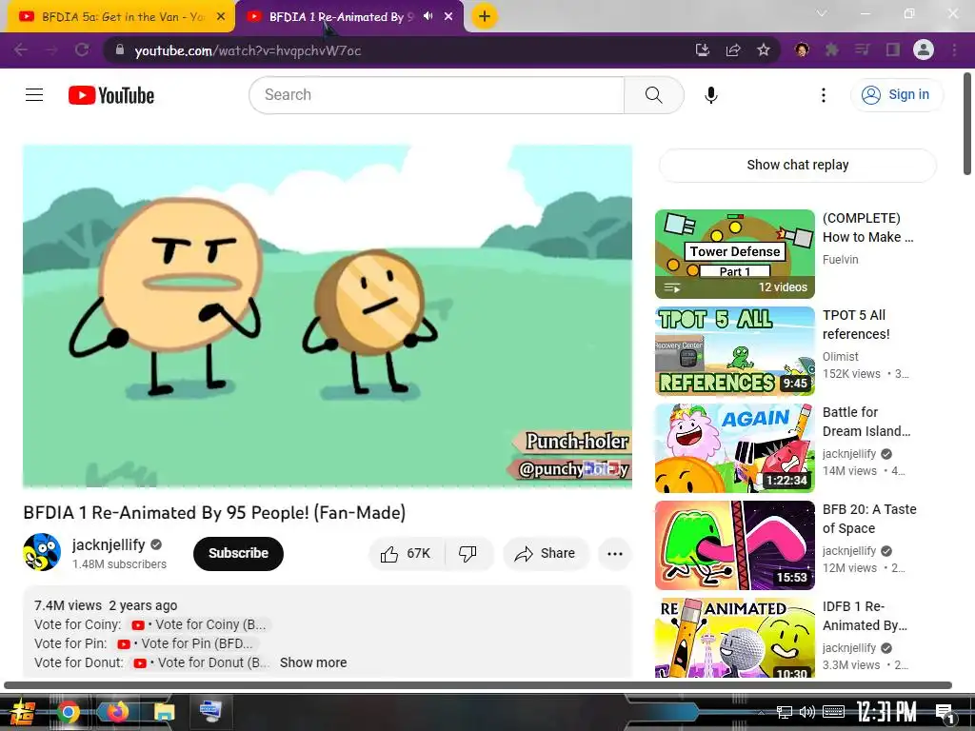Open Battle for Dream Island Again thumbnail

(x=734, y=447)
